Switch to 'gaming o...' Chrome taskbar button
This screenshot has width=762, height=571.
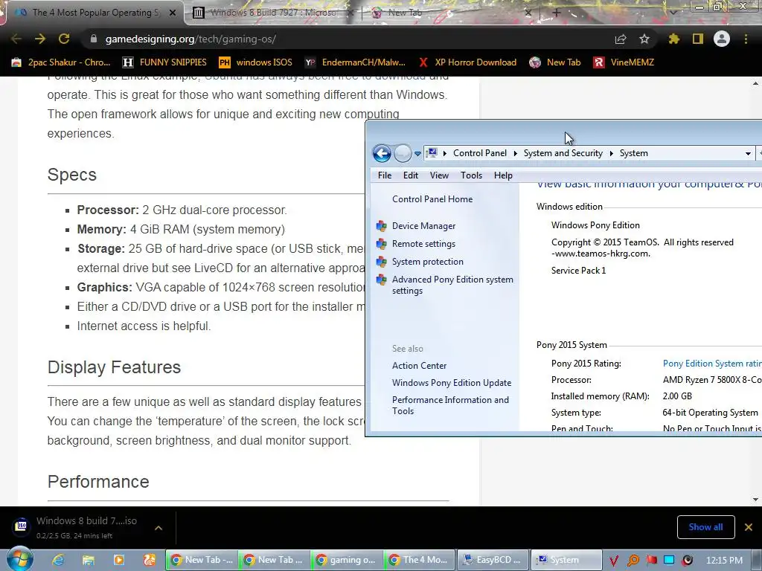coord(347,560)
